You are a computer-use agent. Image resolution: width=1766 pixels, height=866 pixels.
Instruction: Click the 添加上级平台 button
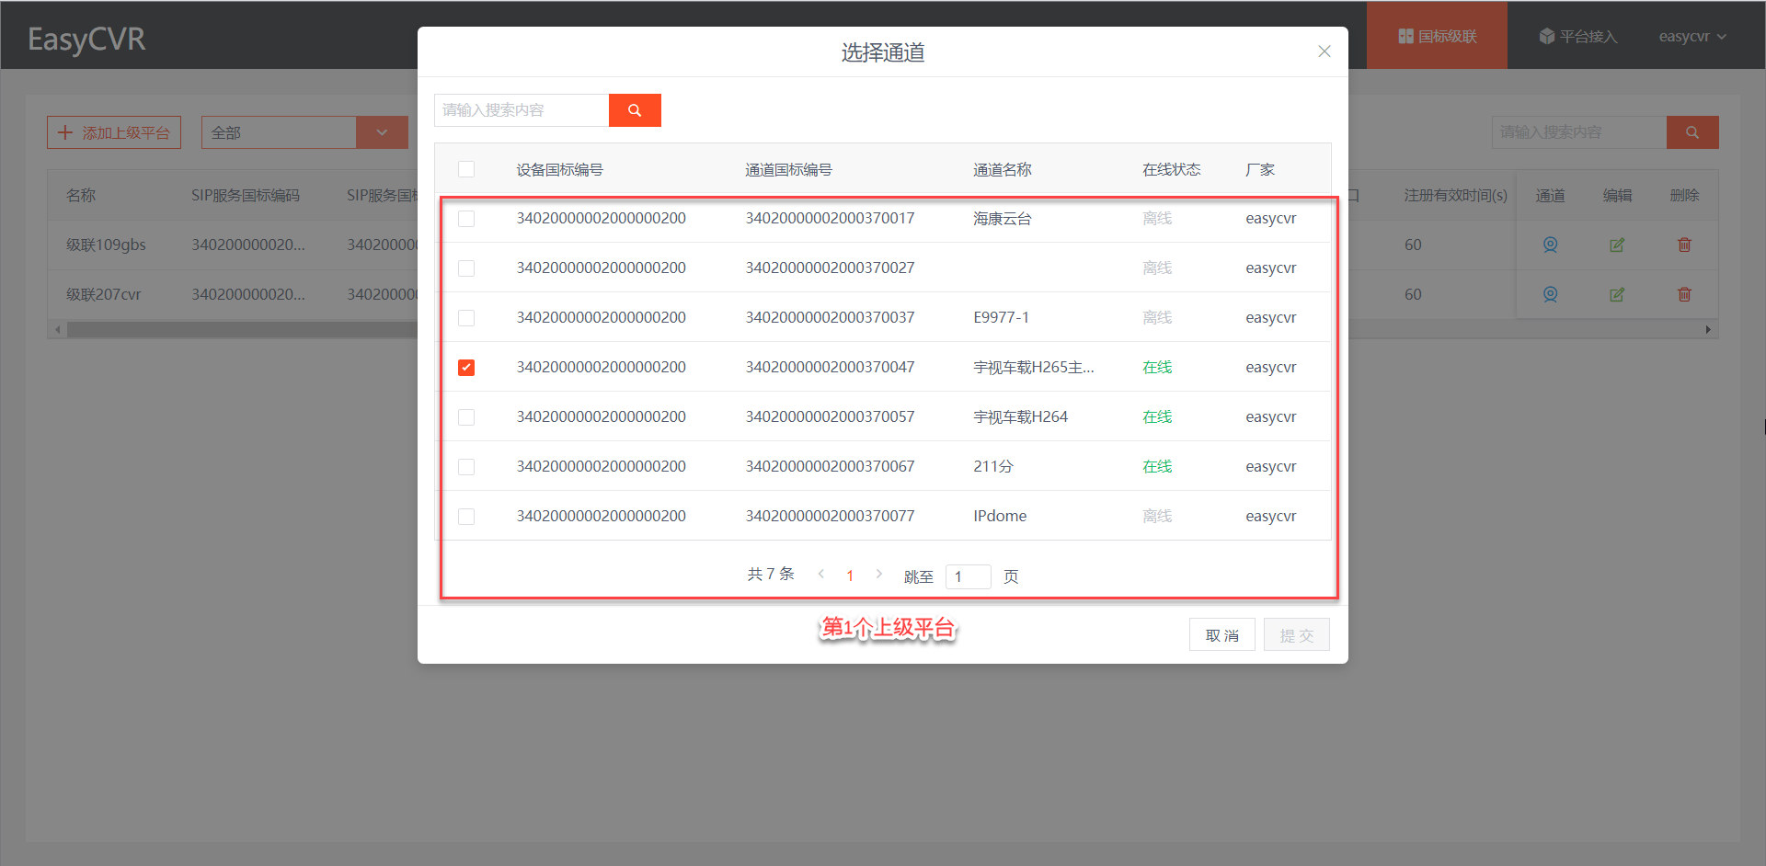[113, 131]
